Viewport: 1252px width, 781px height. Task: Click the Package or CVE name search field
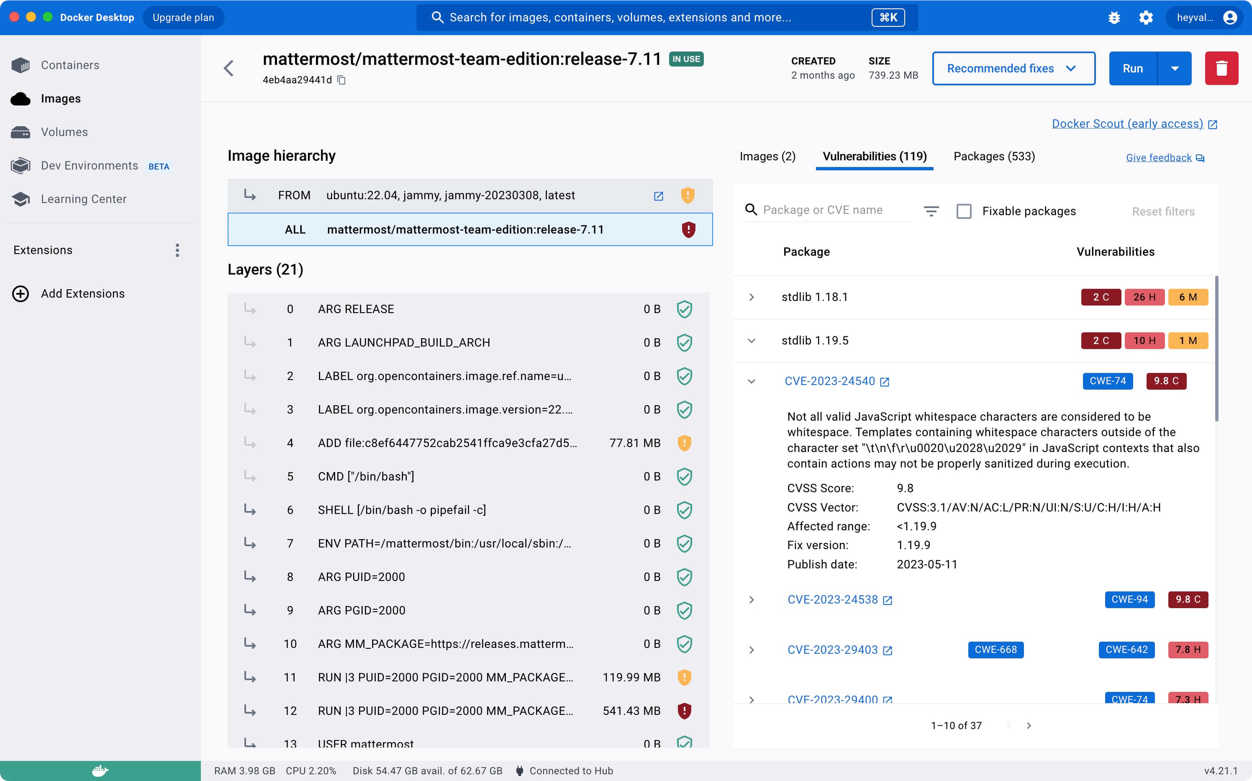[x=836, y=209]
